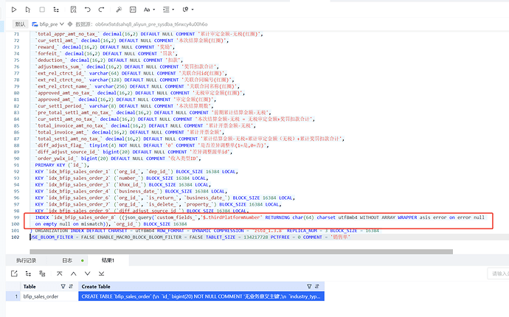Click the 默认 tag button
The image size is (509, 317).
20,24
